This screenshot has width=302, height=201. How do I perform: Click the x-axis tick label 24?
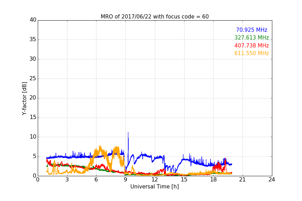[x=272, y=180]
